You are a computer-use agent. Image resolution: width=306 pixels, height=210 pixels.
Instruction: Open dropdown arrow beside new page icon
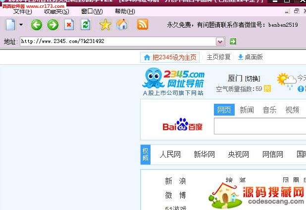coord(21,25)
